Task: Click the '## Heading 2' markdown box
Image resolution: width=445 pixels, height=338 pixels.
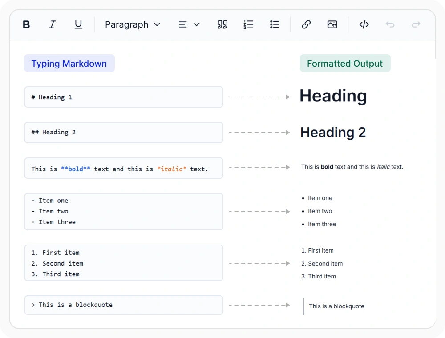Action: coord(124,133)
